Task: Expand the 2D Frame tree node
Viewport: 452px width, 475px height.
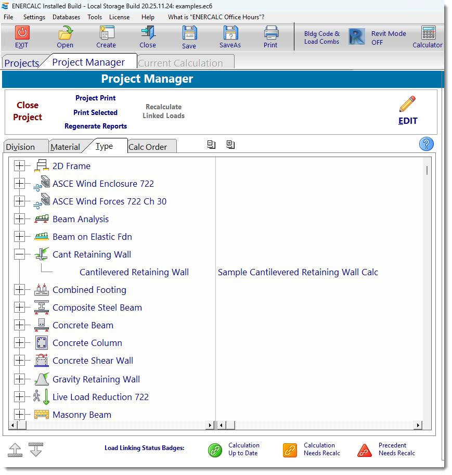Action: pos(19,166)
